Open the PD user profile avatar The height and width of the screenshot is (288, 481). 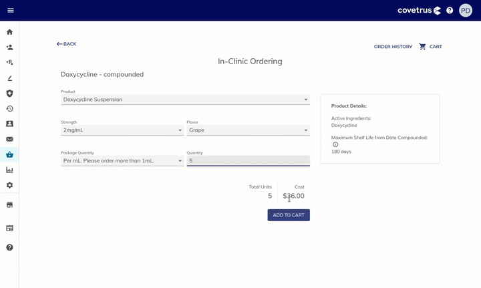[466, 11]
